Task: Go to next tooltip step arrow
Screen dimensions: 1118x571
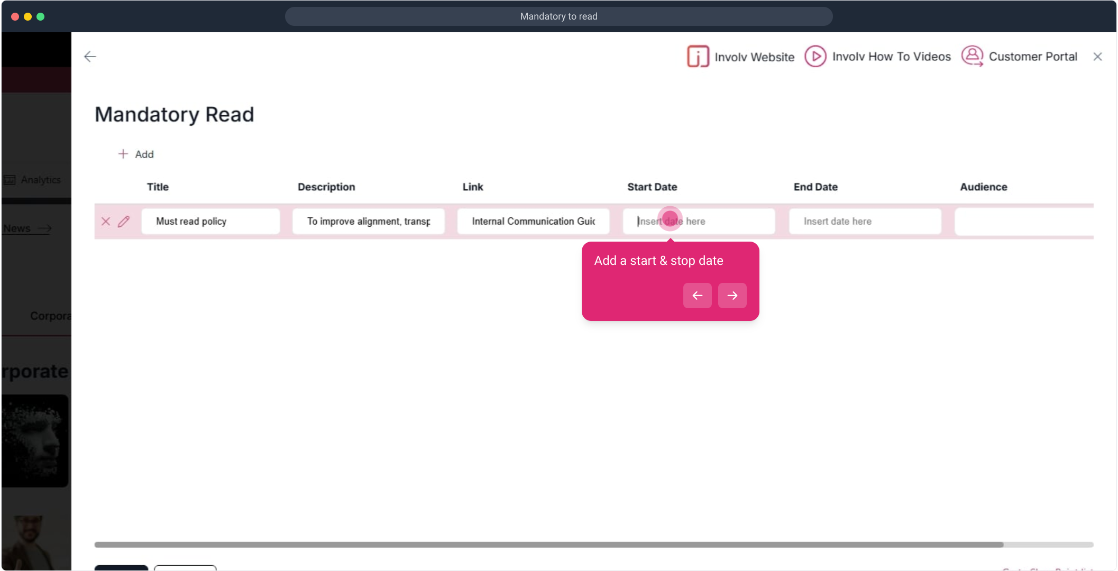Action: [732, 296]
